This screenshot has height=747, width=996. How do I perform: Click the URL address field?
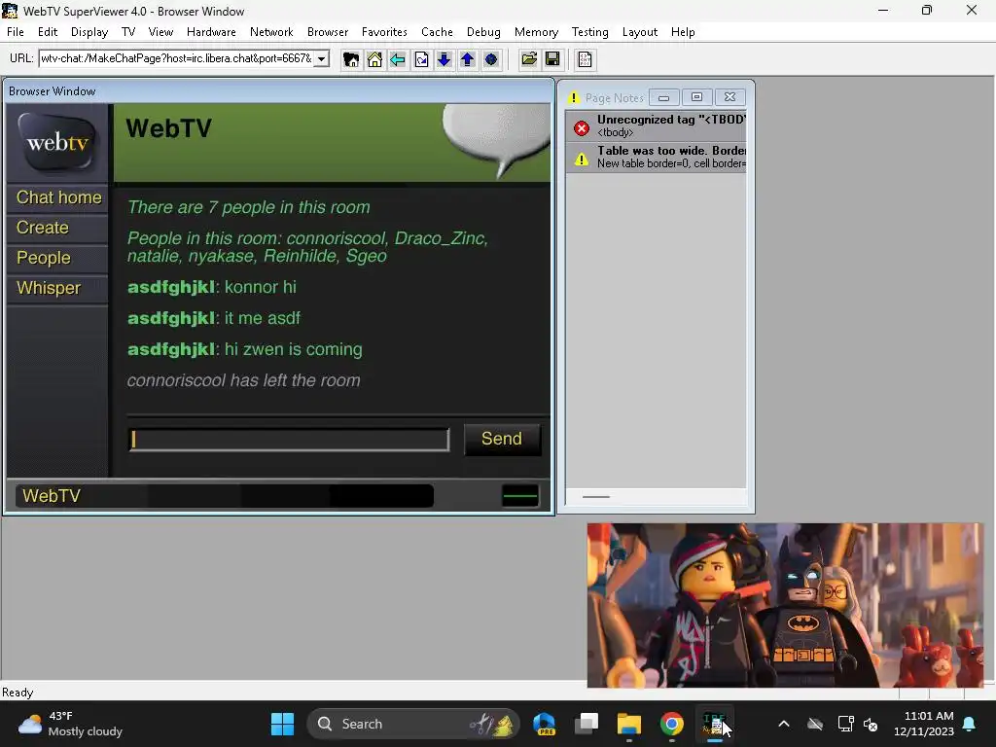tap(177, 58)
